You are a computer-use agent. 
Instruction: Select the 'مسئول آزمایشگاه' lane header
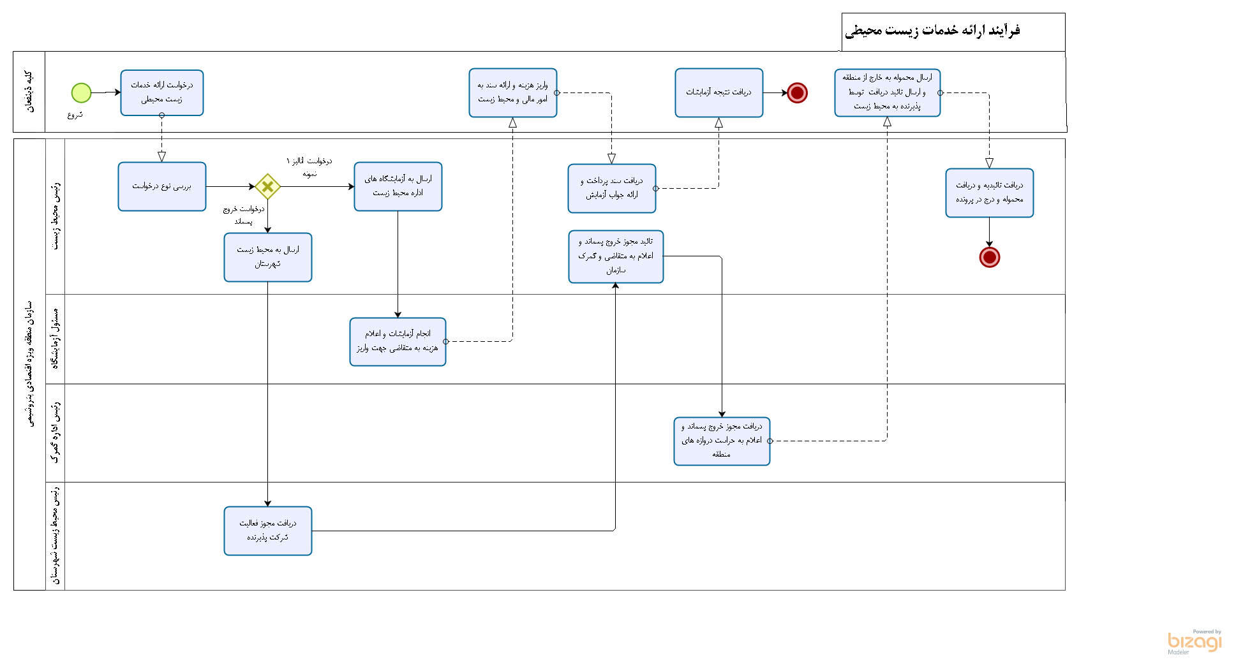[56, 339]
